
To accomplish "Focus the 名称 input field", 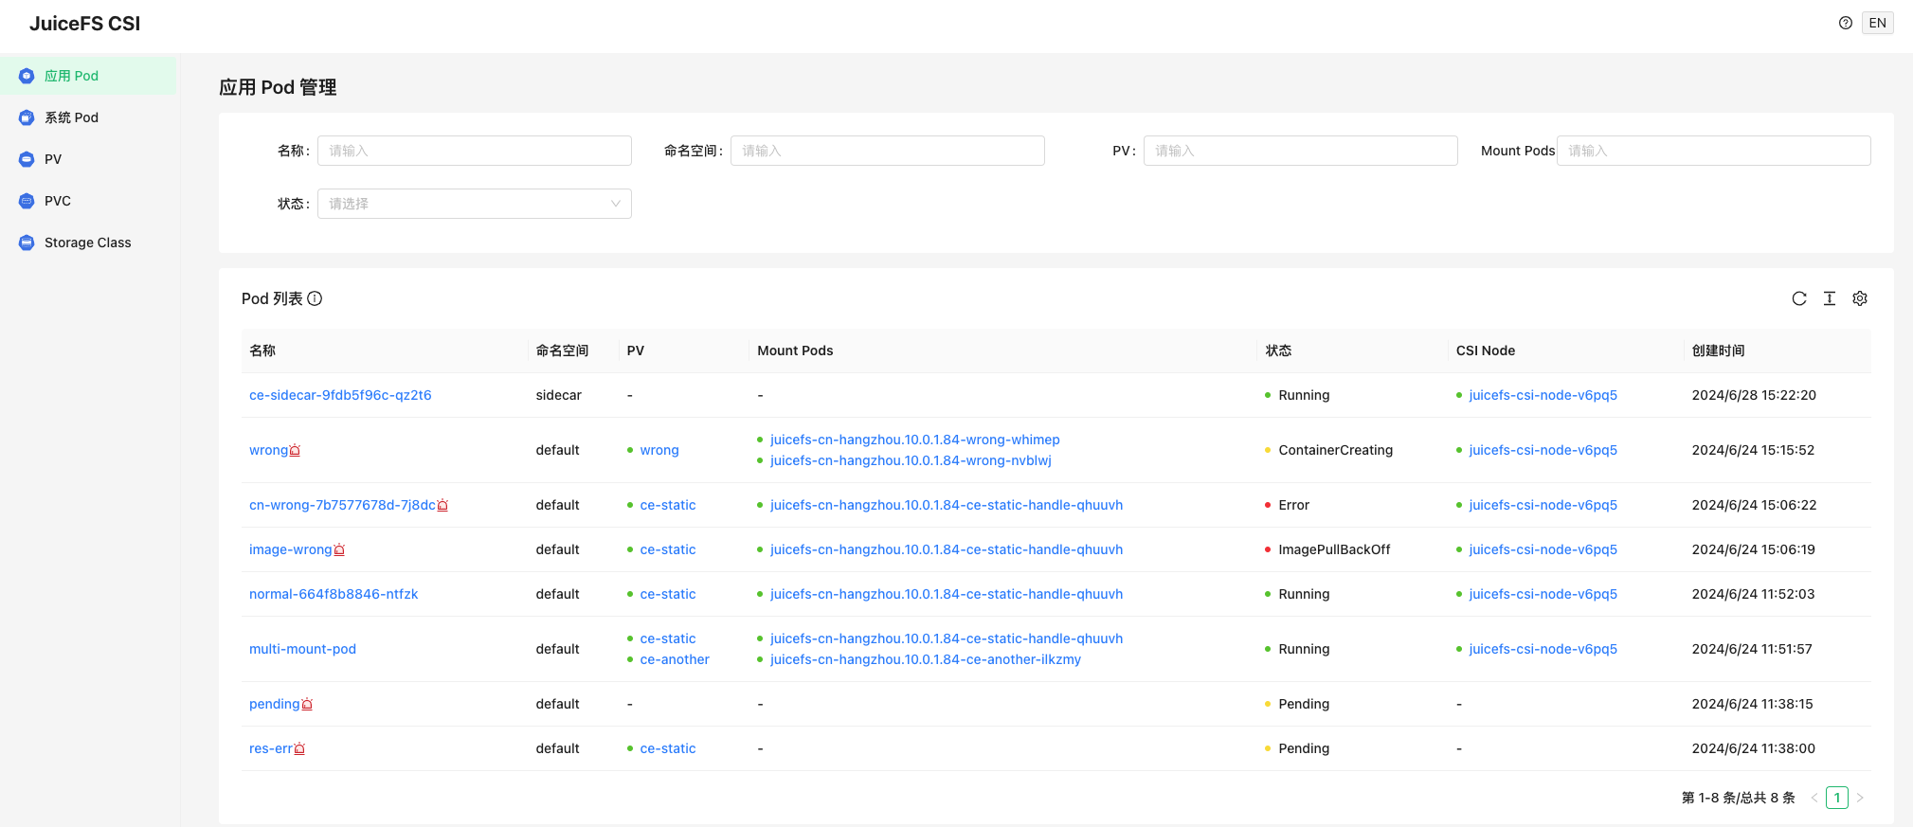I will (x=475, y=151).
